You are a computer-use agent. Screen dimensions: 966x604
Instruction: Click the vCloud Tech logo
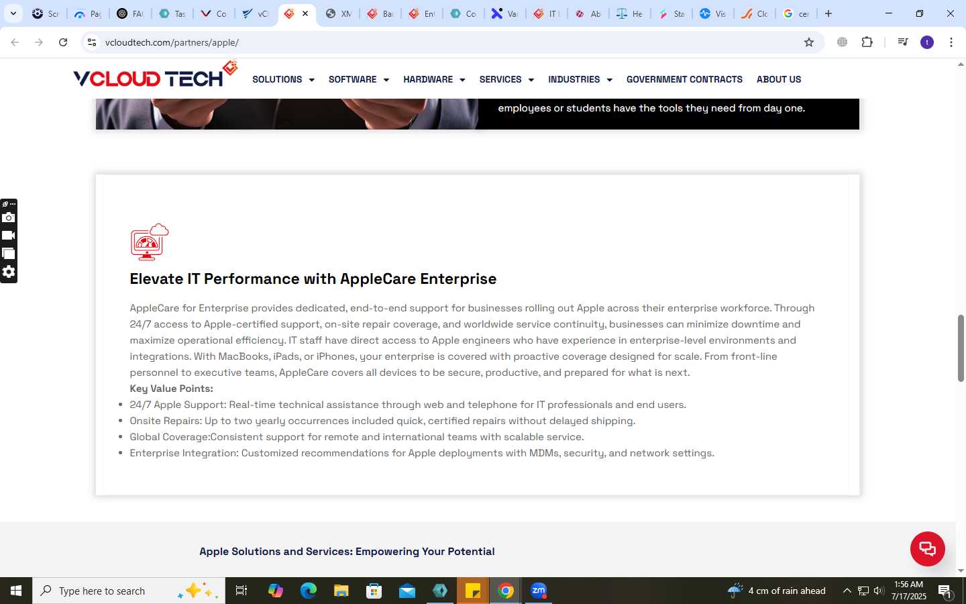(155, 75)
